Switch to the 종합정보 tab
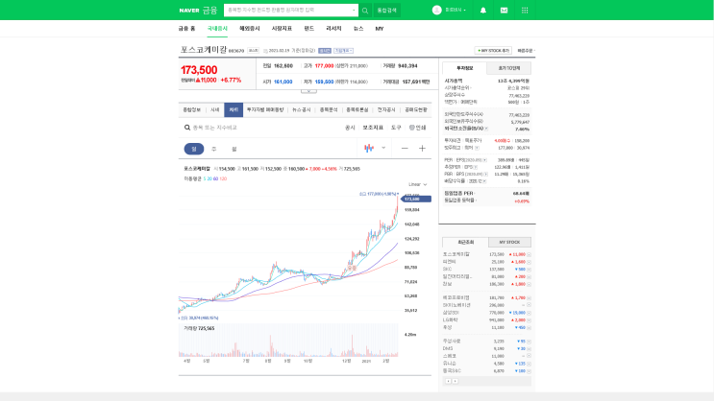Image resolution: width=714 pixels, height=401 pixels. pyautogui.click(x=191, y=109)
